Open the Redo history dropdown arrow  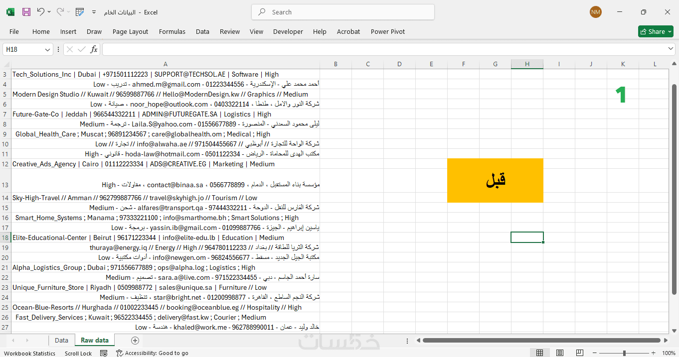tap(68, 12)
